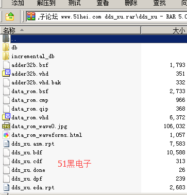Screen dimensions: 187x195
Task: Click the archive path address field
Action: click(107, 16)
